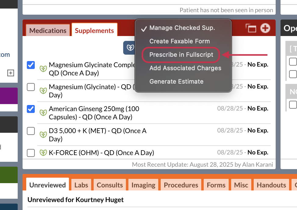Click 'Most Recent Update' footer text

(x=202, y=165)
